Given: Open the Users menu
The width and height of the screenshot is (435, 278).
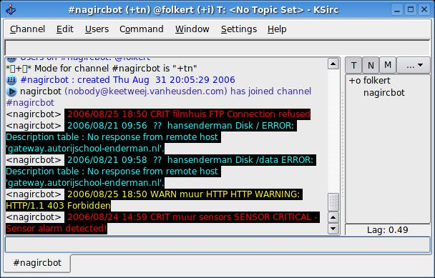Looking at the screenshot, I should point(97,29).
